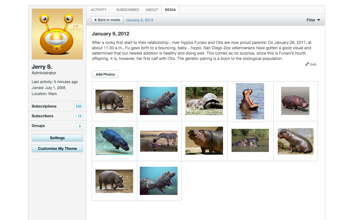Click the pencil Edit icon
Image resolution: width=355 pixels, height=220 pixels.
point(307,64)
